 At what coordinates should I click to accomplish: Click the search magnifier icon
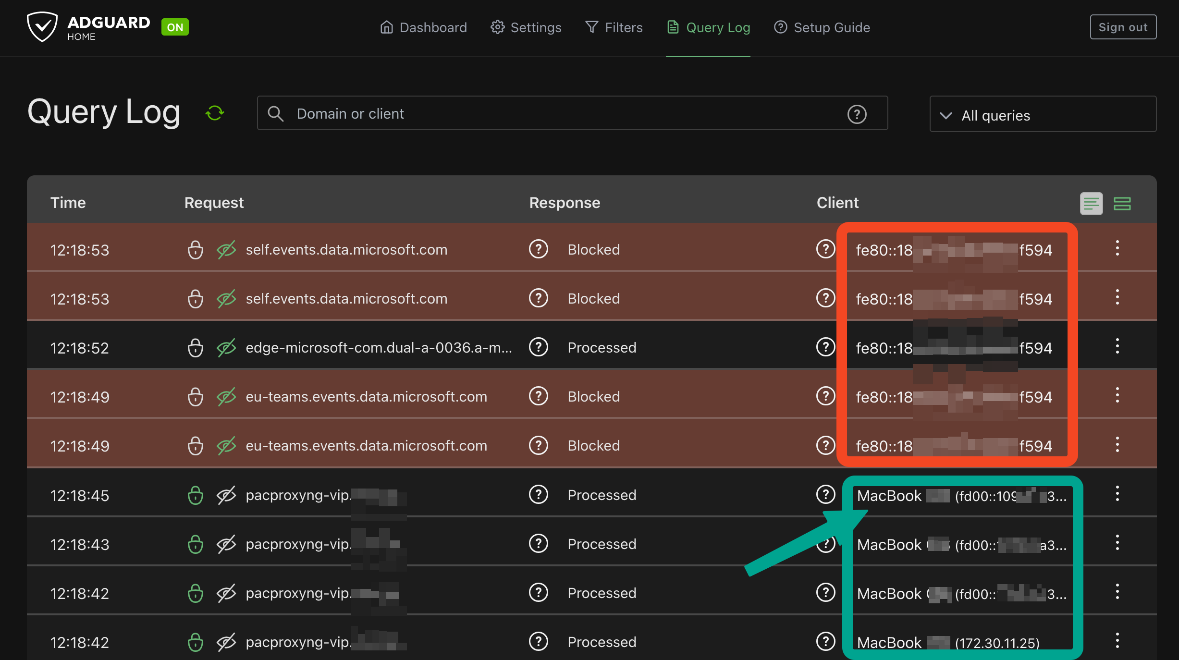coord(275,114)
